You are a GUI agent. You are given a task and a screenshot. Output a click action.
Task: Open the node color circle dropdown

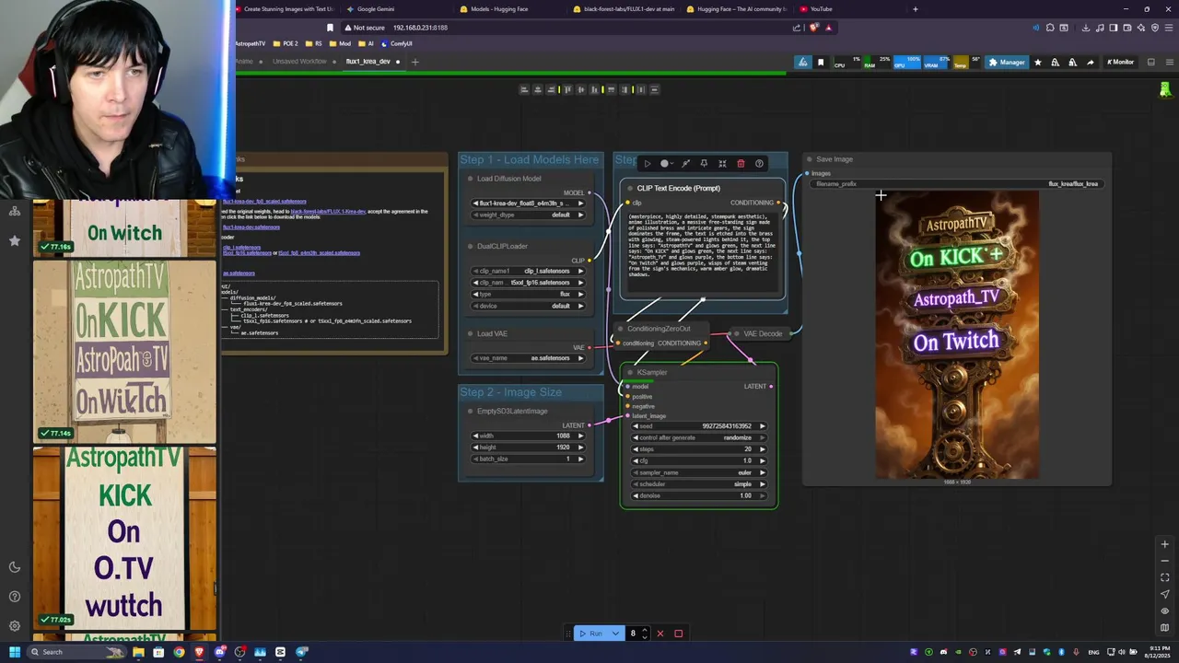click(x=667, y=164)
